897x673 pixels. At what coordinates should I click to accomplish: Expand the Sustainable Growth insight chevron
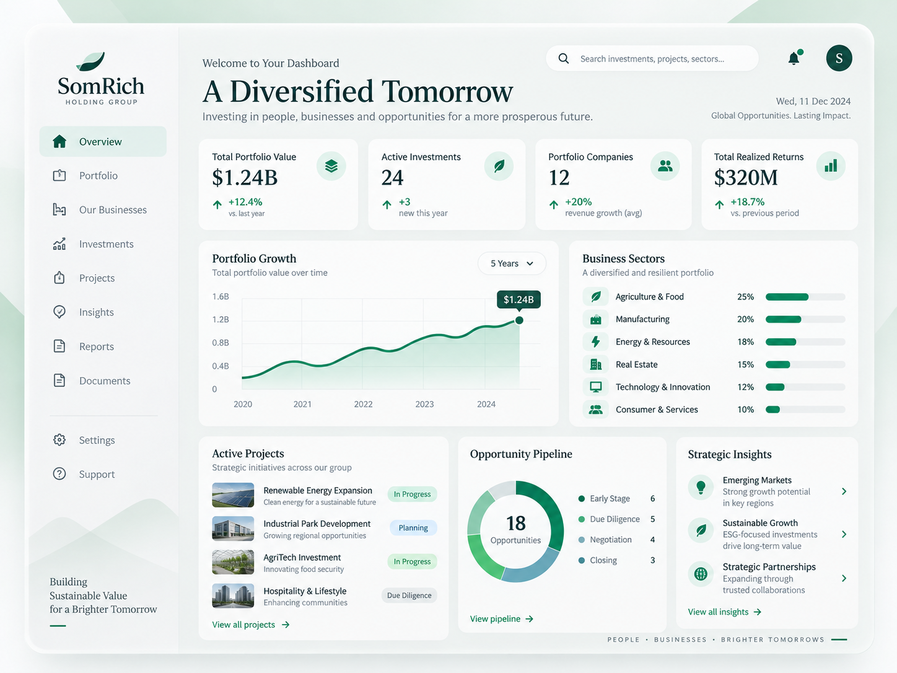pyautogui.click(x=844, y=534)
